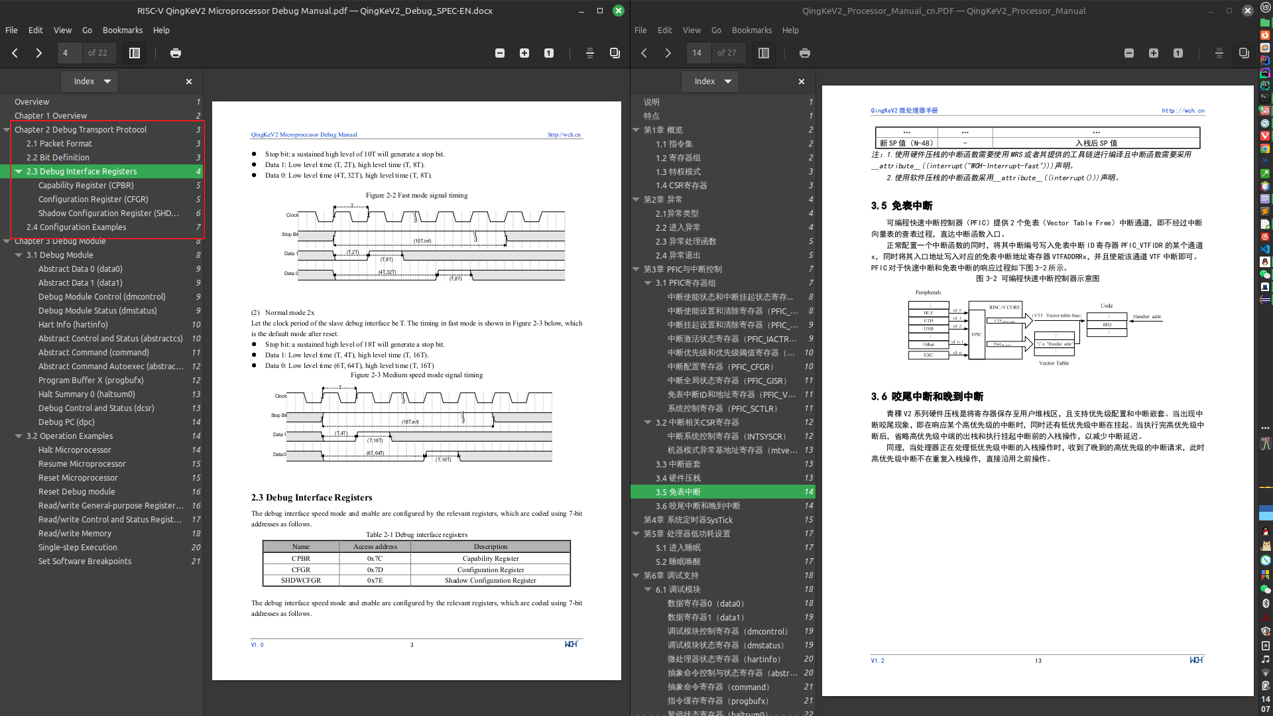Open Bookmarks menu in Debug Manual window
The image size is (1273, 716).
click(123, 30)
